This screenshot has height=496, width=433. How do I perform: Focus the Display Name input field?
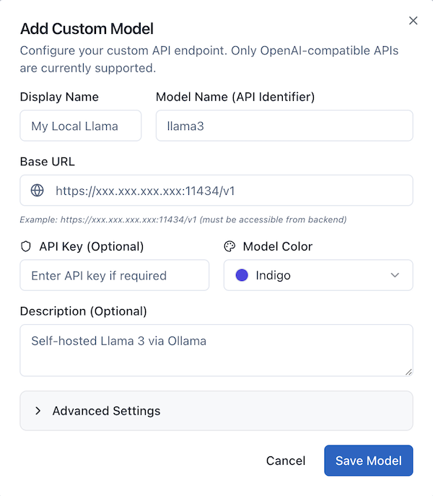tap(80, 126)
